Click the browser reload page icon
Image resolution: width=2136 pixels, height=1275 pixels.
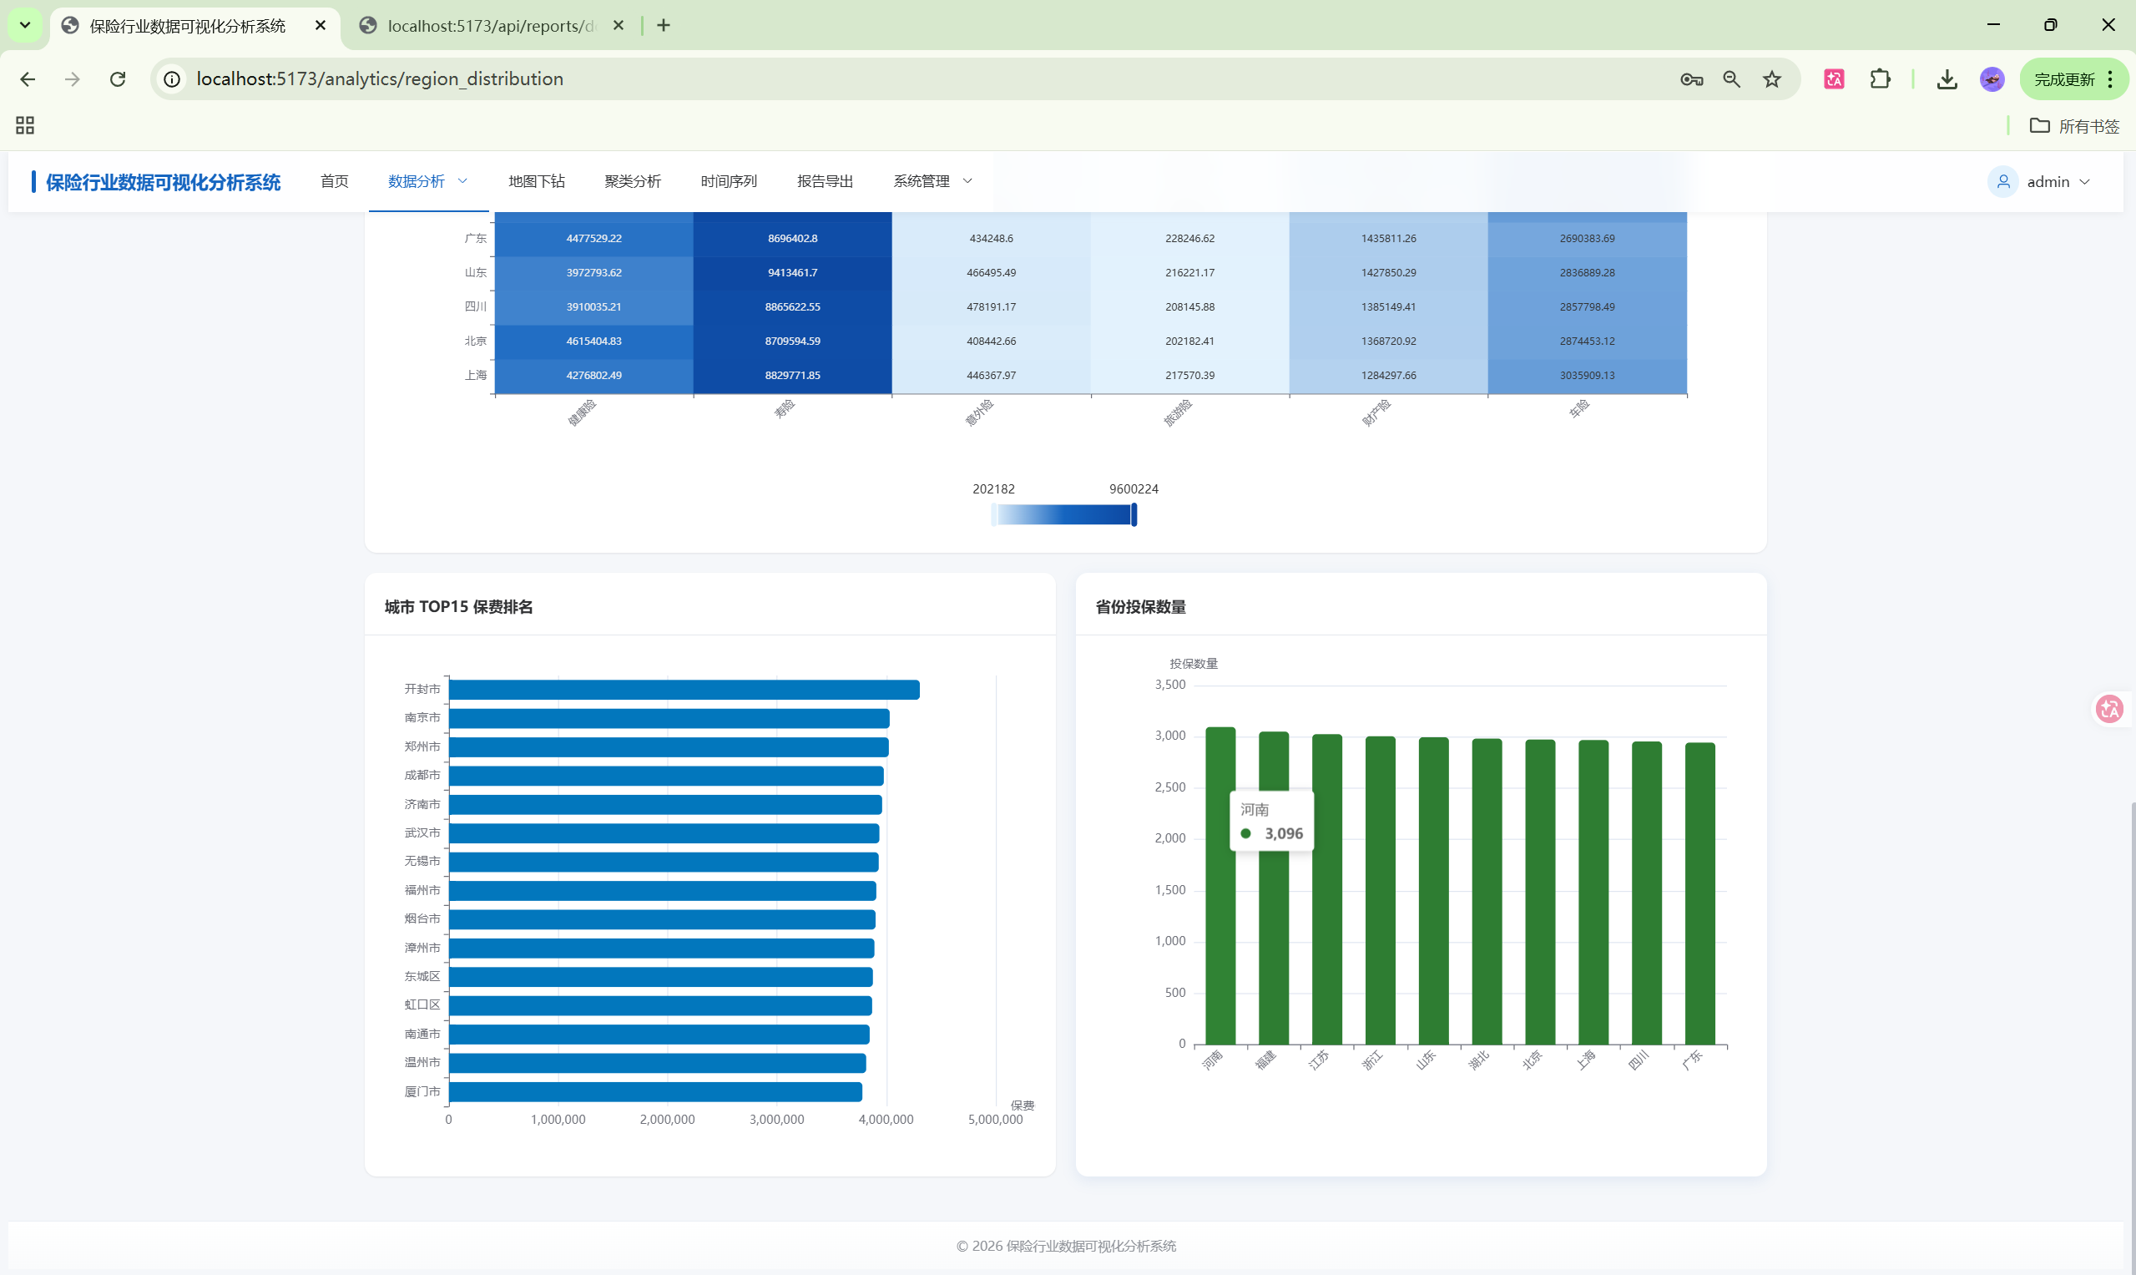click(118, 79)
